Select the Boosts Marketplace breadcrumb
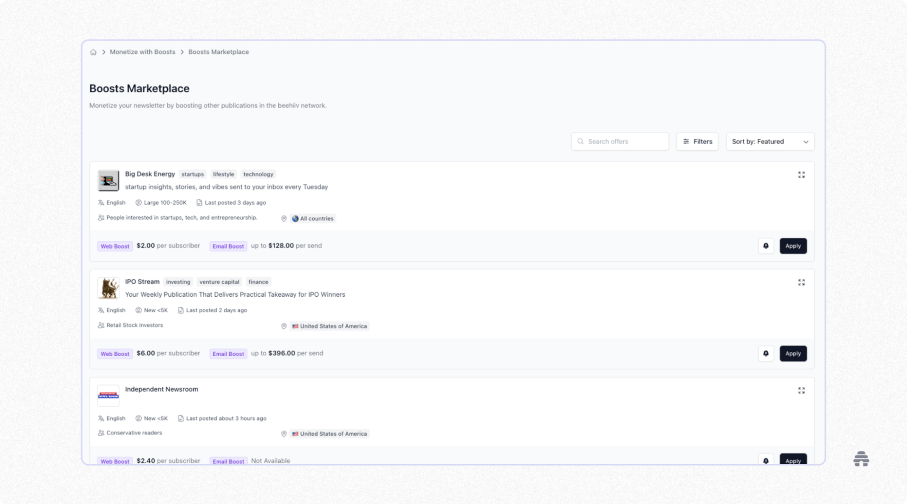 218,52
